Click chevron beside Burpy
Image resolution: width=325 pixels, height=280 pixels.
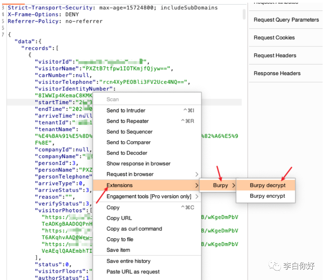[x=234, y=185]
